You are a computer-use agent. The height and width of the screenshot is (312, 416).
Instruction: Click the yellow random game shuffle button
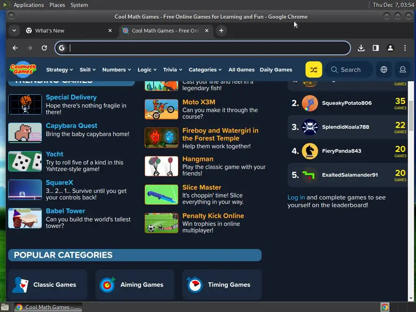tap(314, 69)
